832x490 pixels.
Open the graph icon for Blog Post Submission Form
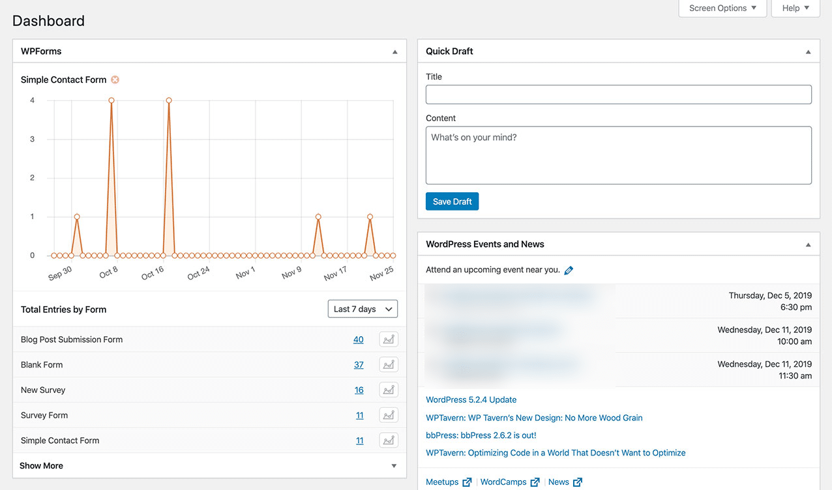click(x=388, y=339)
